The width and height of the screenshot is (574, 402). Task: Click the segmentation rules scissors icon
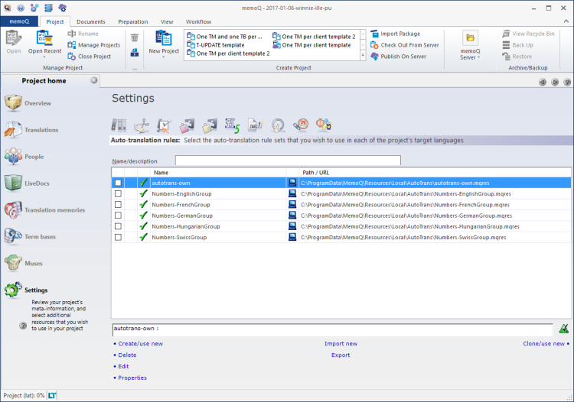pyautogui.click(x=141, y=125)
